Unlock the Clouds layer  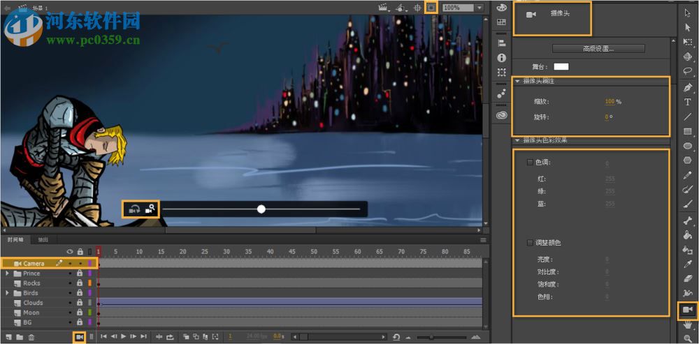[x=80, y=303]
